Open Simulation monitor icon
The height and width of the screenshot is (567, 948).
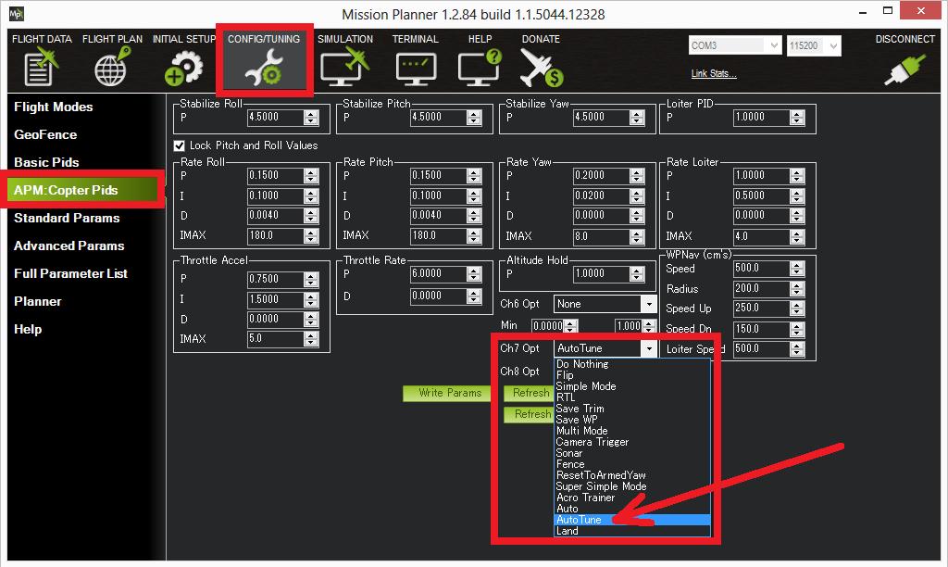[344, 68]
